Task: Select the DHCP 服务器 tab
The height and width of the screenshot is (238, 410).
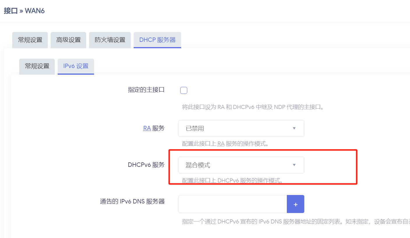Action: (x=157, y=40)
